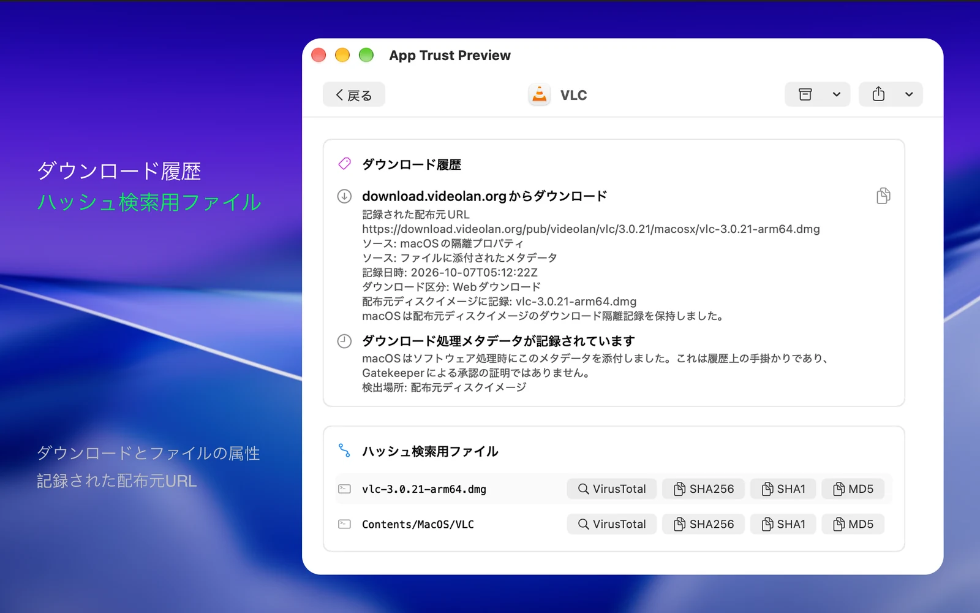Viewport: 980px width, 613px height.
Task: Expand the share dropdown chevron
Action: pos(909,94)
